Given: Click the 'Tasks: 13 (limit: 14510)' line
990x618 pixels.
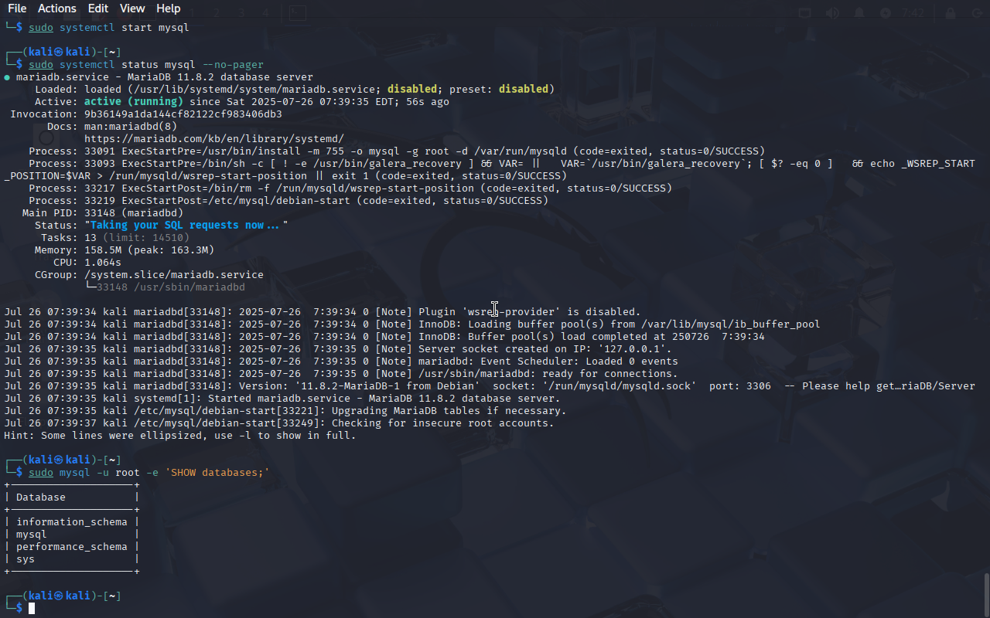Looking at the screenshot, I should click(x=115, y=238).
